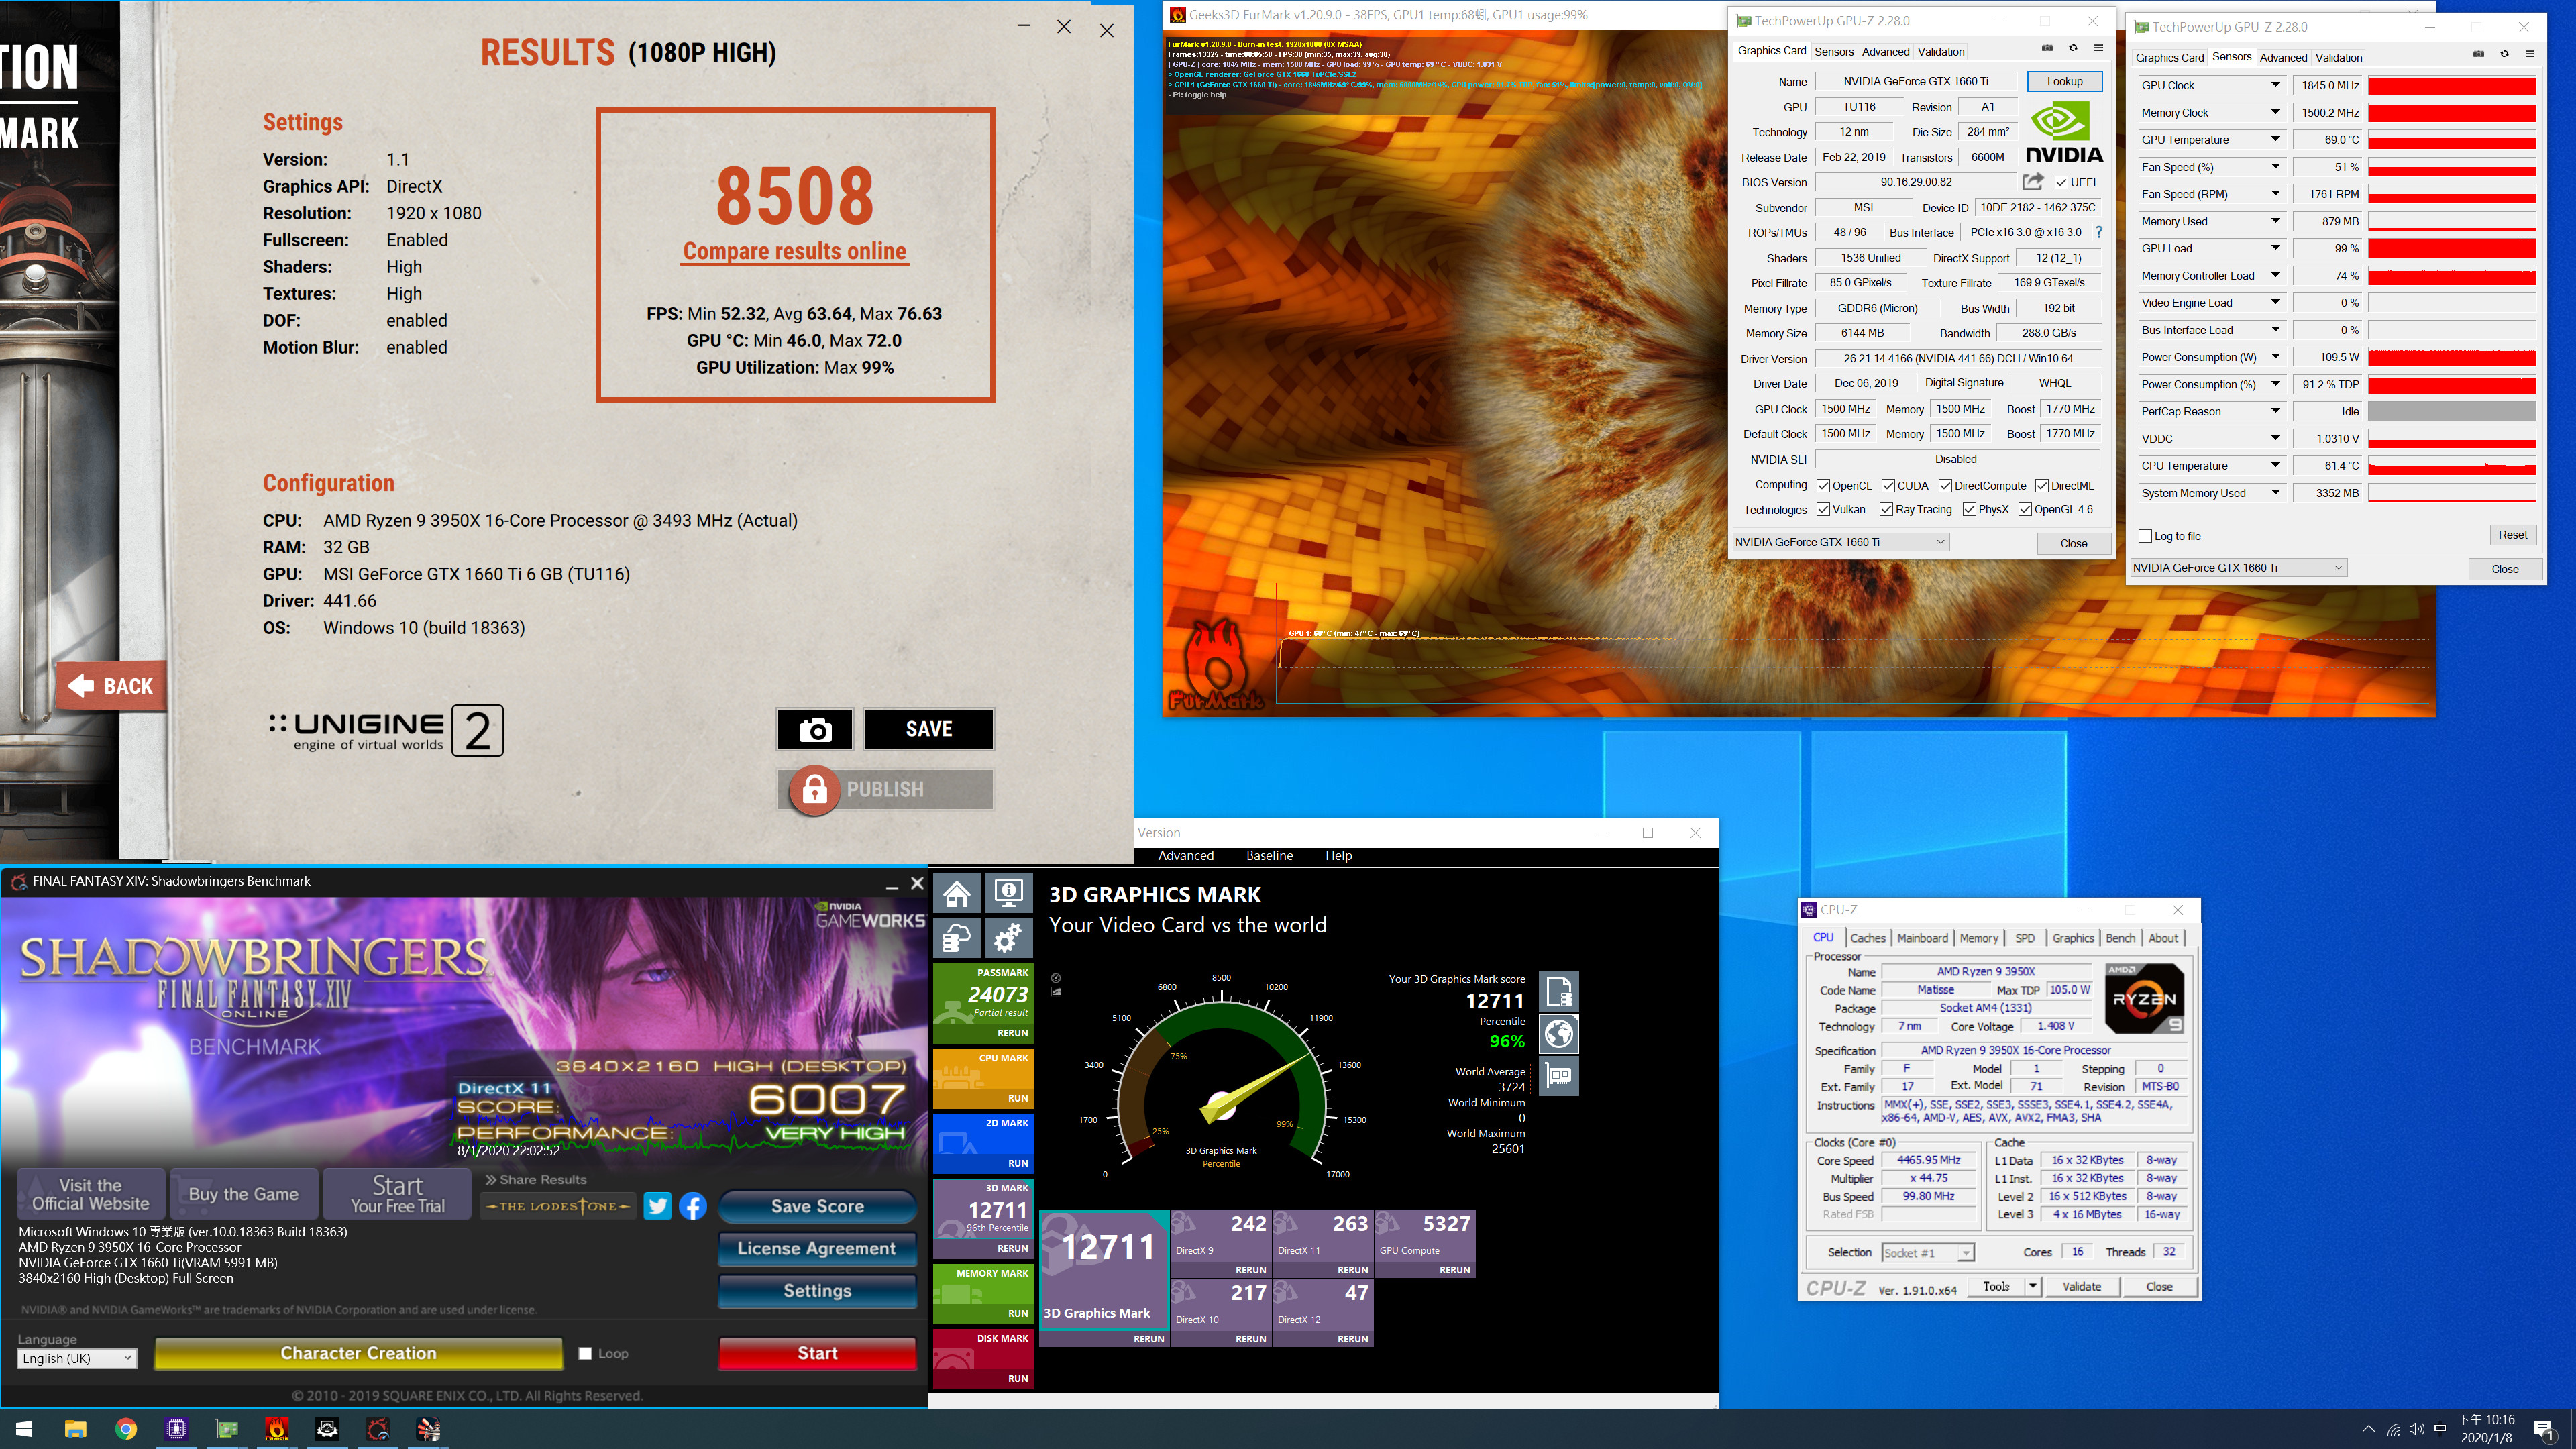Switch to FurMark from taskbar
The height and width of the screenshot is (1449, 2576).
click(x=277, y=1429)
